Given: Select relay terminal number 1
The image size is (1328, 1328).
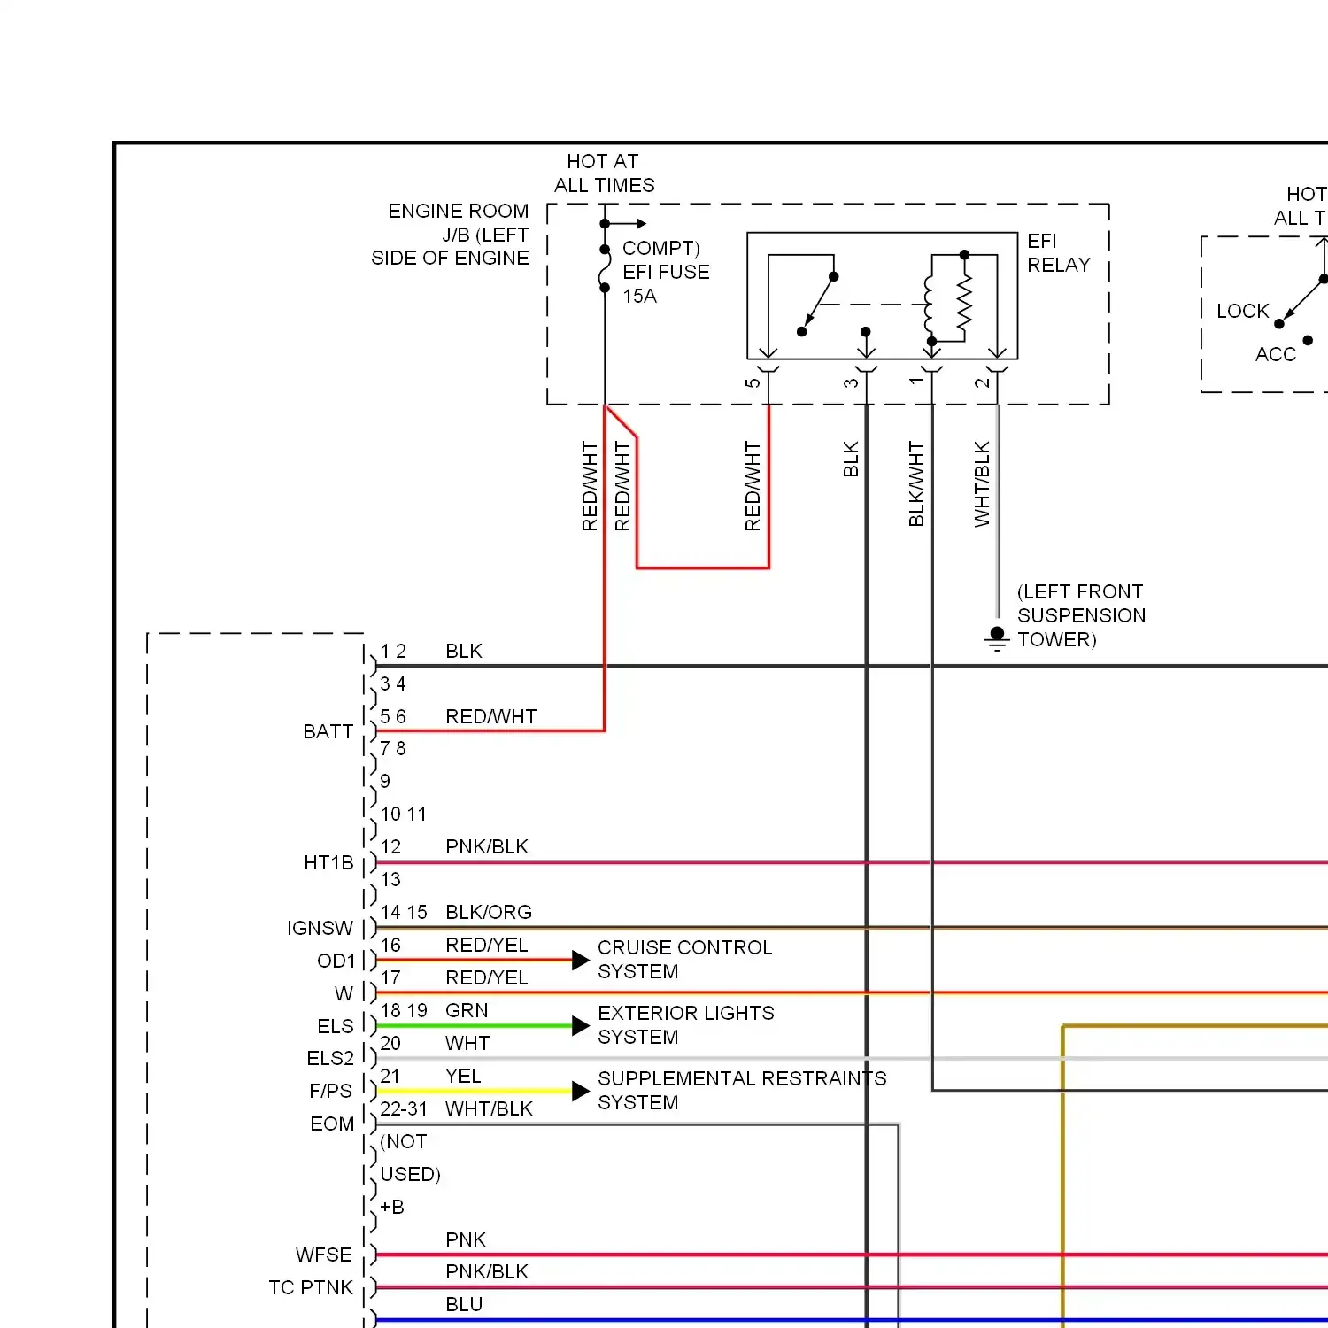Looking at the screenshot, I should (915, 380).
